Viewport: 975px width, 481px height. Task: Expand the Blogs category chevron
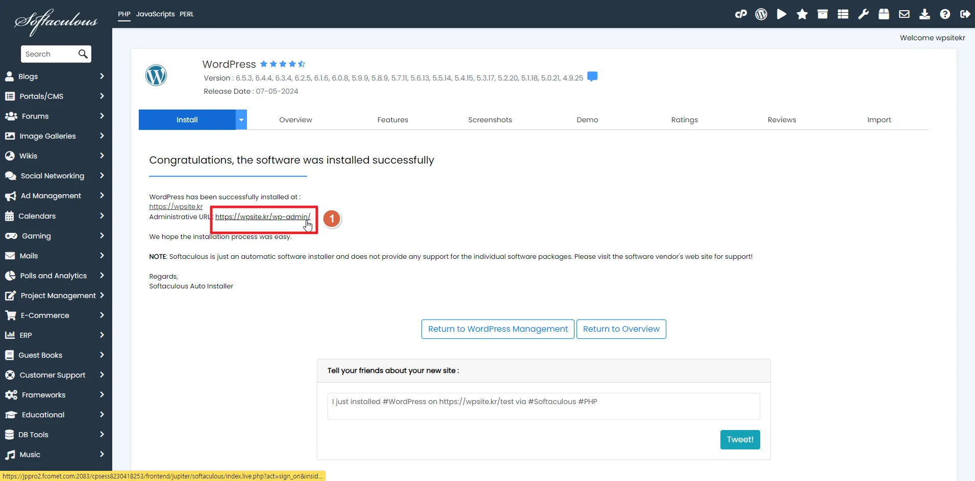(x=102, y=76)
